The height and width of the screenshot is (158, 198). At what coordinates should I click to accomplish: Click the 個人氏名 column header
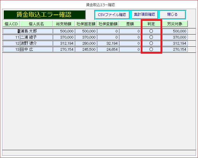point(36,24)
